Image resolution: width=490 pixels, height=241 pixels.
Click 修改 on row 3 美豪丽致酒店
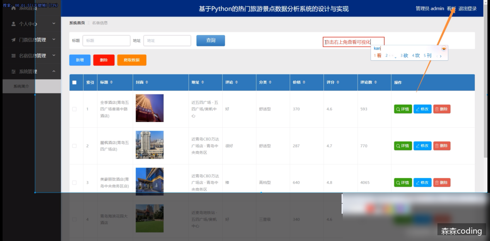tap(422, 183)
